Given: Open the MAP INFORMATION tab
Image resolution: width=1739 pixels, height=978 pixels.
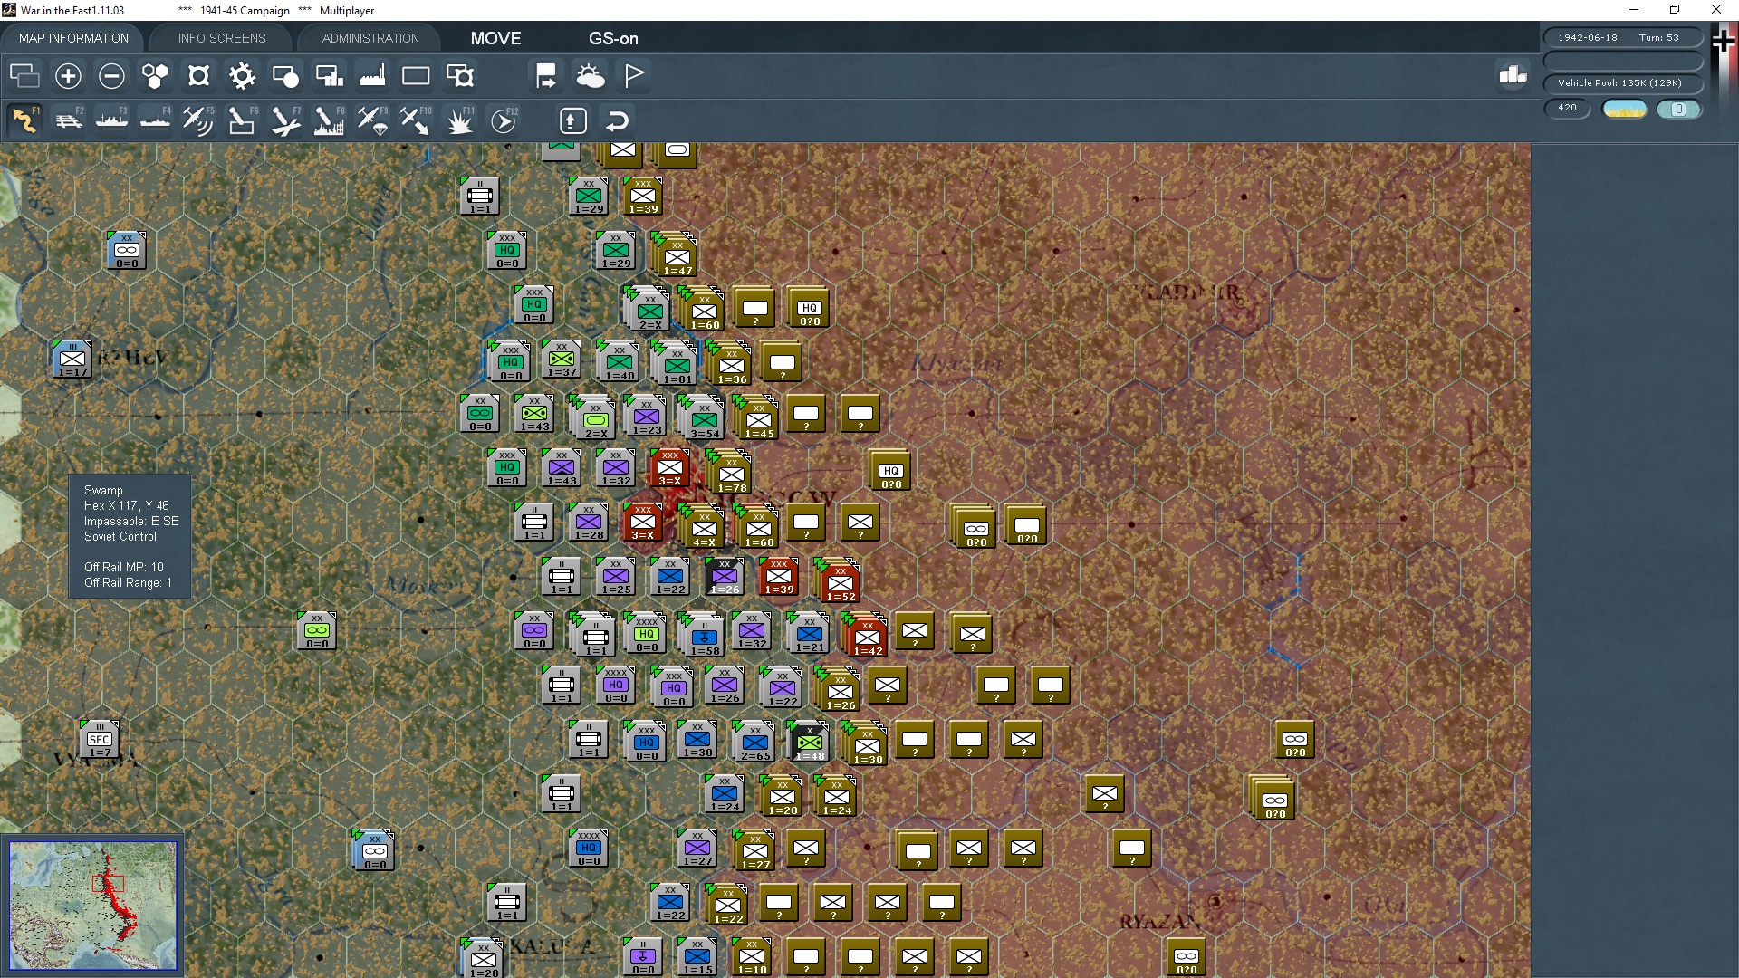Looking at the screenshot, I should click(x=73, y=38).
